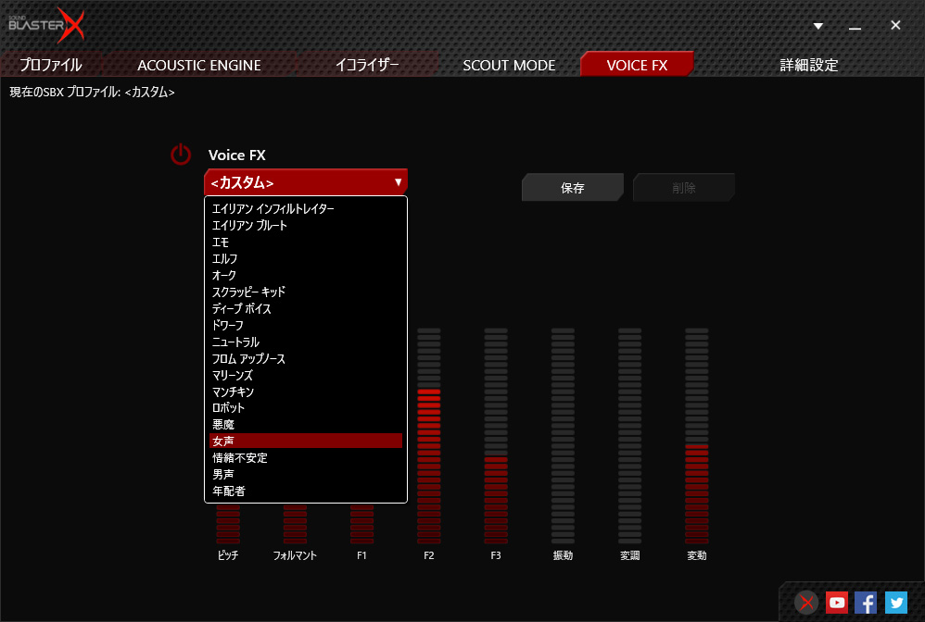Adjust the 変動 level slider
The width and height of the screenshot is (925, 622).
point(697,436)
